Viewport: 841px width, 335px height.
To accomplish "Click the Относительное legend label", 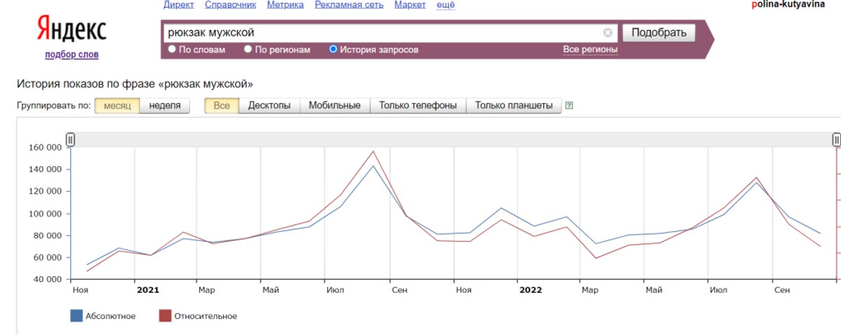I will 205,316.
